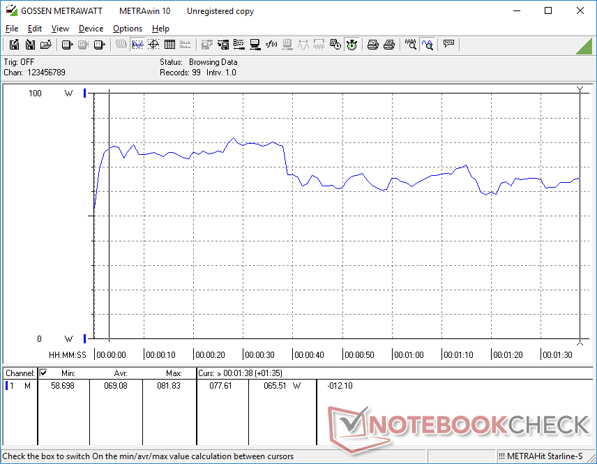The width and height of the screenshot is (597, 464).
Task: Click the zoom compressed waveform magnifier icon
Action: pyautogui.click(x=410, y=45)
